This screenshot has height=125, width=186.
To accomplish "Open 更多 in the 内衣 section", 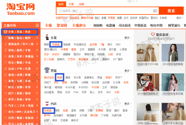I will pyautogui.click(x=128, y=104).
